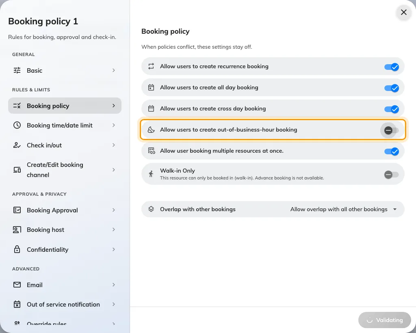Click the moon icon on out-of-business-hour row
This screenshot has width=416, height=333.
151,130
